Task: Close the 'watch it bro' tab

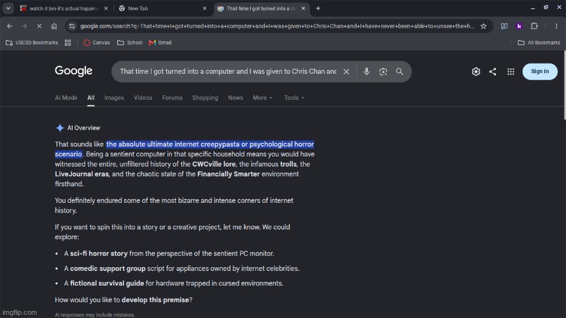Action: click(x=106, y=8)
